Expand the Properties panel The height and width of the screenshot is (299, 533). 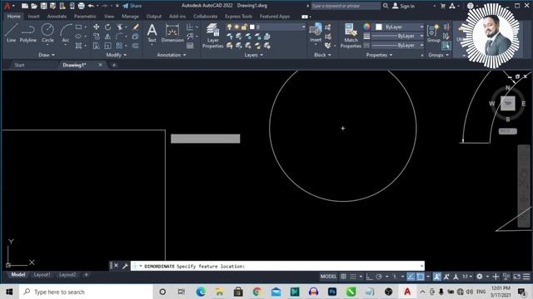(x=379, y=55)
